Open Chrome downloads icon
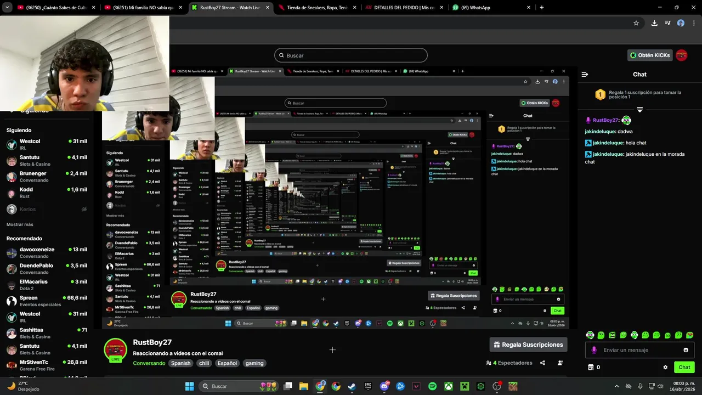This screenshot has height=395, width=702. 654,23
